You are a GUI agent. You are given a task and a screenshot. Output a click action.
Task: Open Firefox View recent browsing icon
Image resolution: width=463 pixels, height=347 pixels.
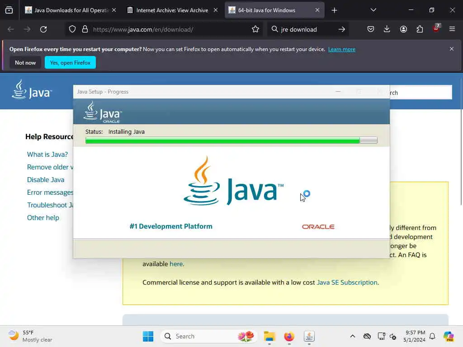[9, 10]
